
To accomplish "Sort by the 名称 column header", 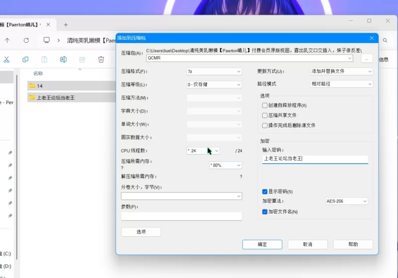I will [x=38, y=73].
